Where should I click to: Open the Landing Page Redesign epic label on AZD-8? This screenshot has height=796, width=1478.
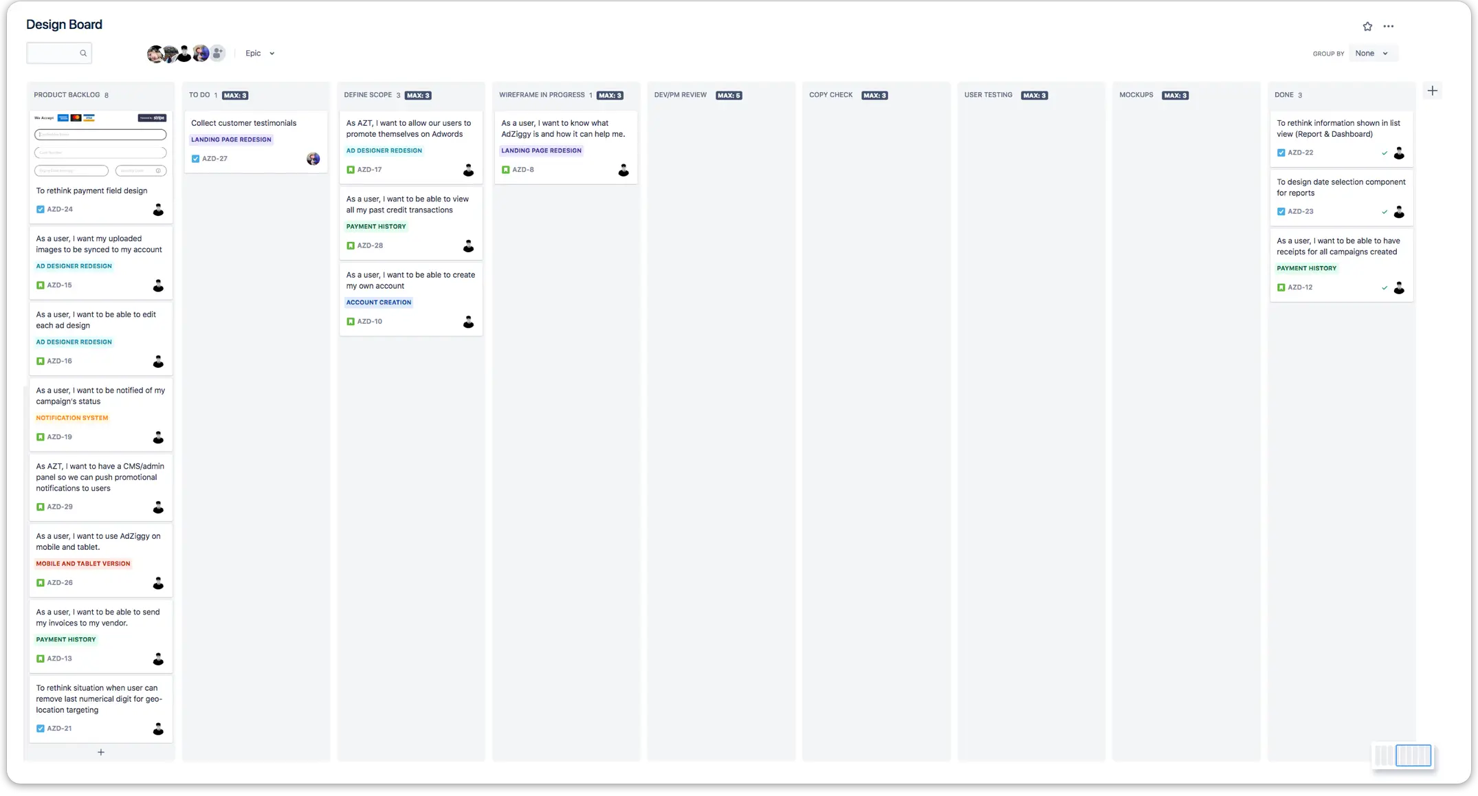(541, 151)
